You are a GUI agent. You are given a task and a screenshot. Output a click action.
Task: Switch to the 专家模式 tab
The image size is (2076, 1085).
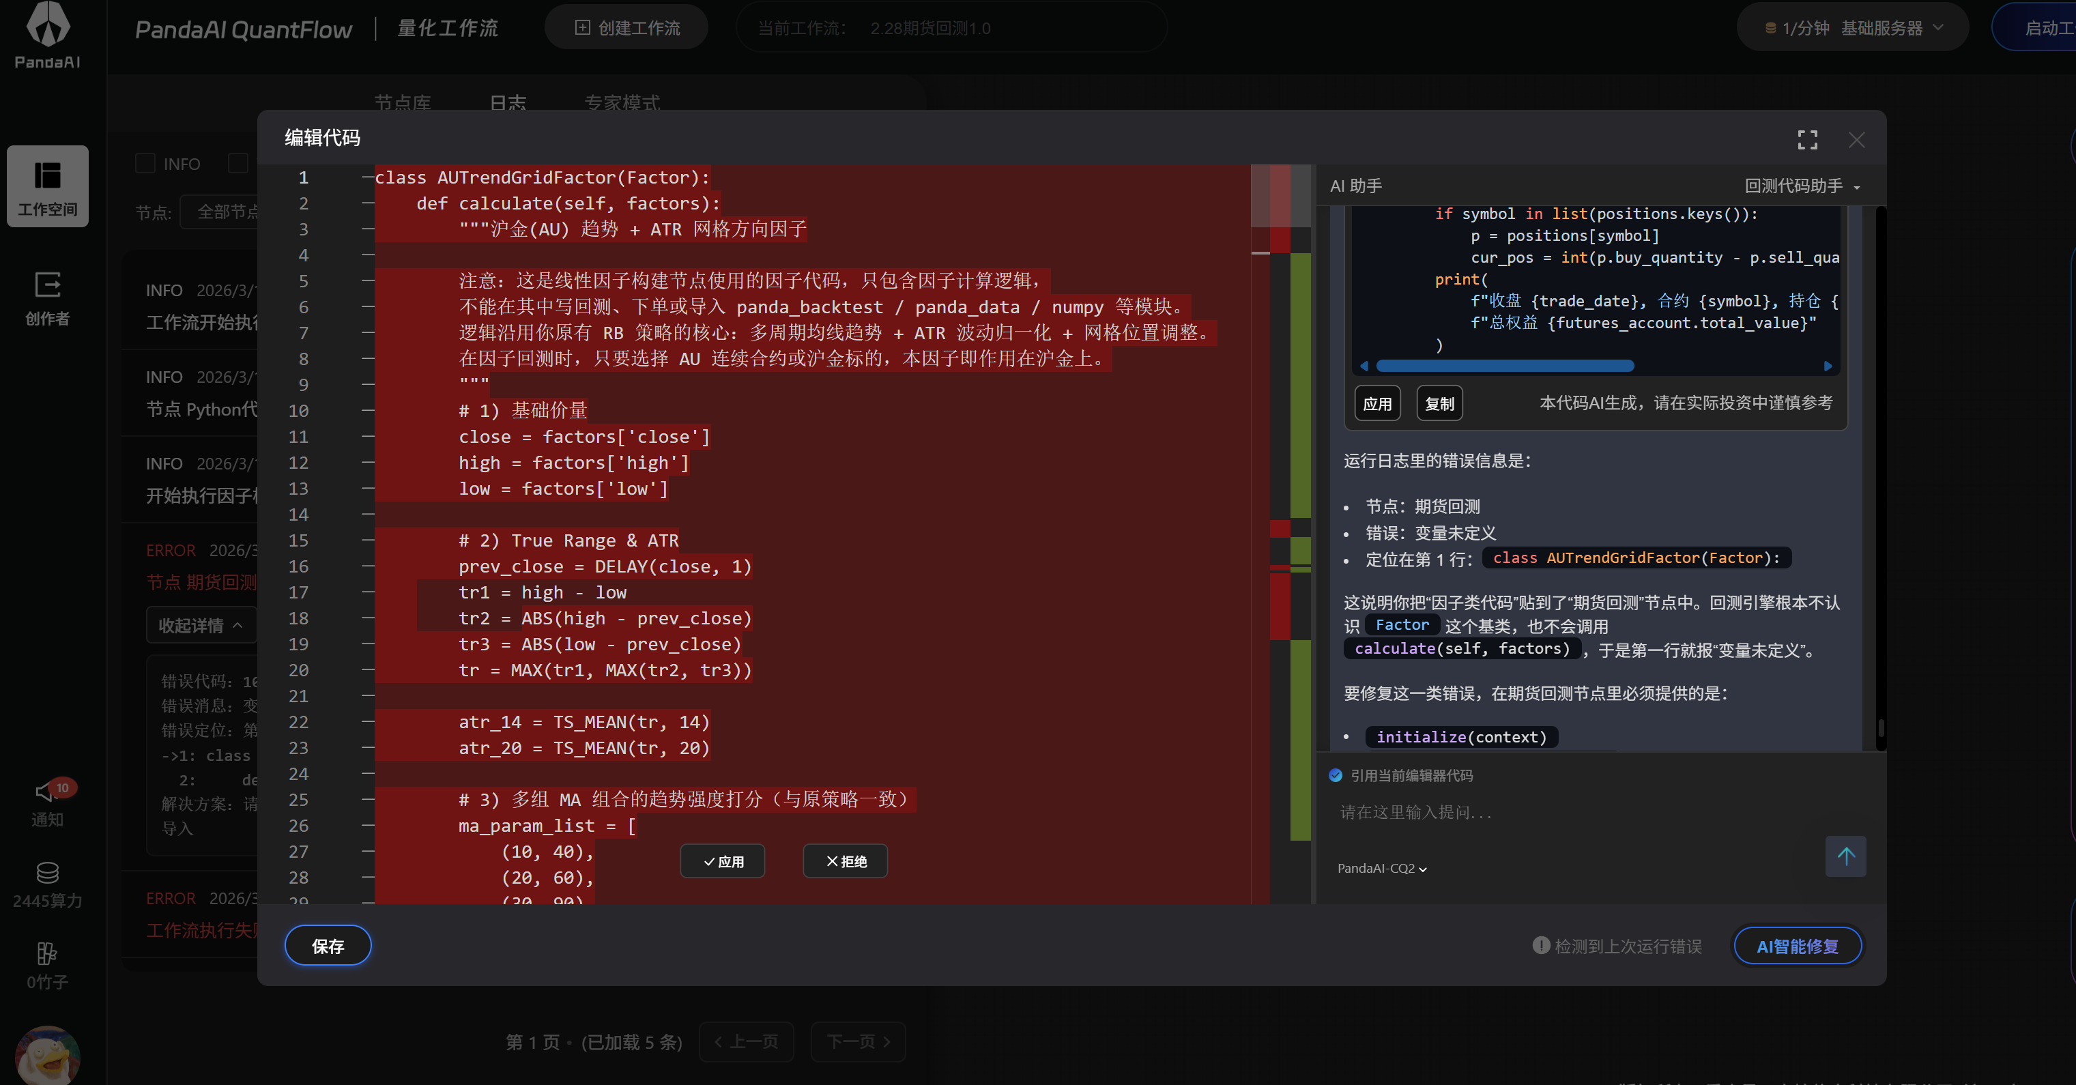(622, 102)
